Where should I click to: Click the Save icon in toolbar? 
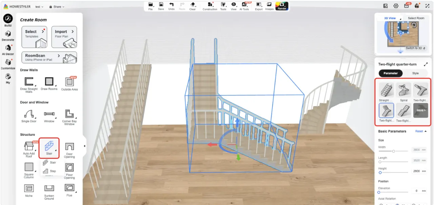point(161,6)
